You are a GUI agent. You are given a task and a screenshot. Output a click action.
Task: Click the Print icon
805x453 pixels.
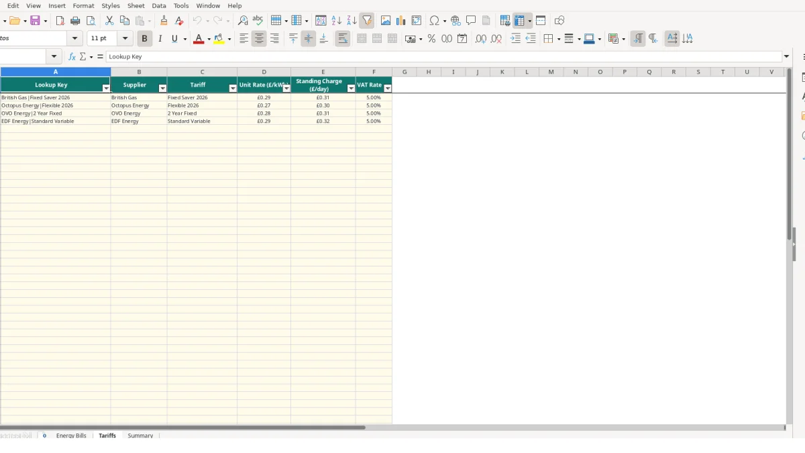coord(75,21)
